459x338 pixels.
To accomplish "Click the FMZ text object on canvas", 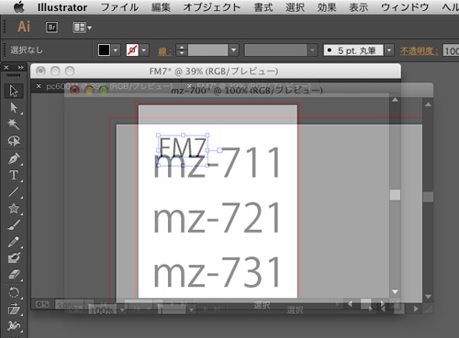I will click(x=183, y=147).
